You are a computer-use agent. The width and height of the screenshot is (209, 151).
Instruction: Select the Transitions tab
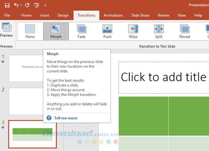(x=86, y=15)
